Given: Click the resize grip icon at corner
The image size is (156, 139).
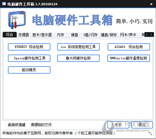Looking at the screenshot, I should (150, 133).
